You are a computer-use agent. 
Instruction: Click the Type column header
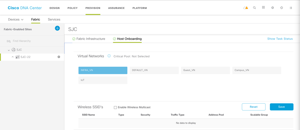(x=121, y=115)
